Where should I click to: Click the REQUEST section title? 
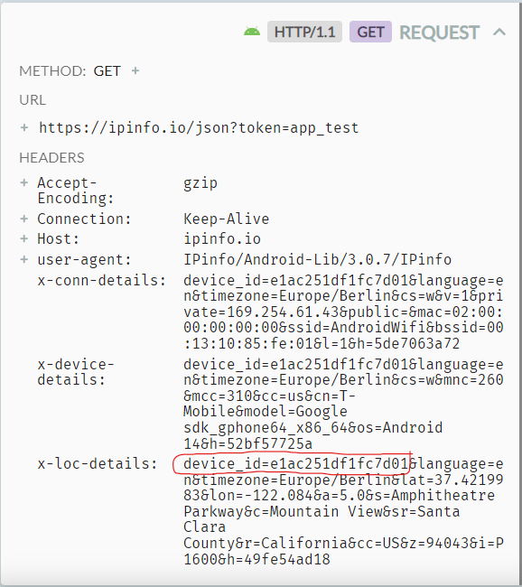point(440,33)
